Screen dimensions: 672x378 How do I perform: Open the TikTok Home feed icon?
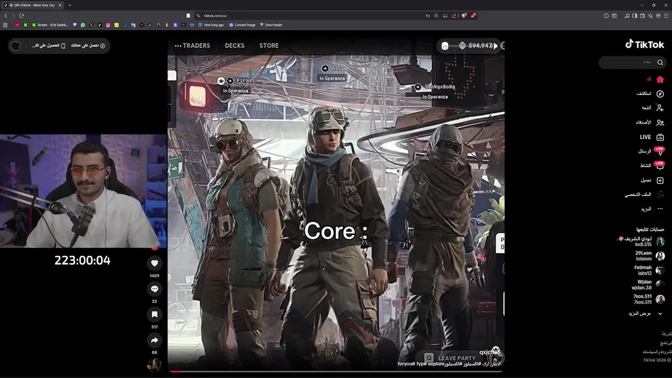660,79
